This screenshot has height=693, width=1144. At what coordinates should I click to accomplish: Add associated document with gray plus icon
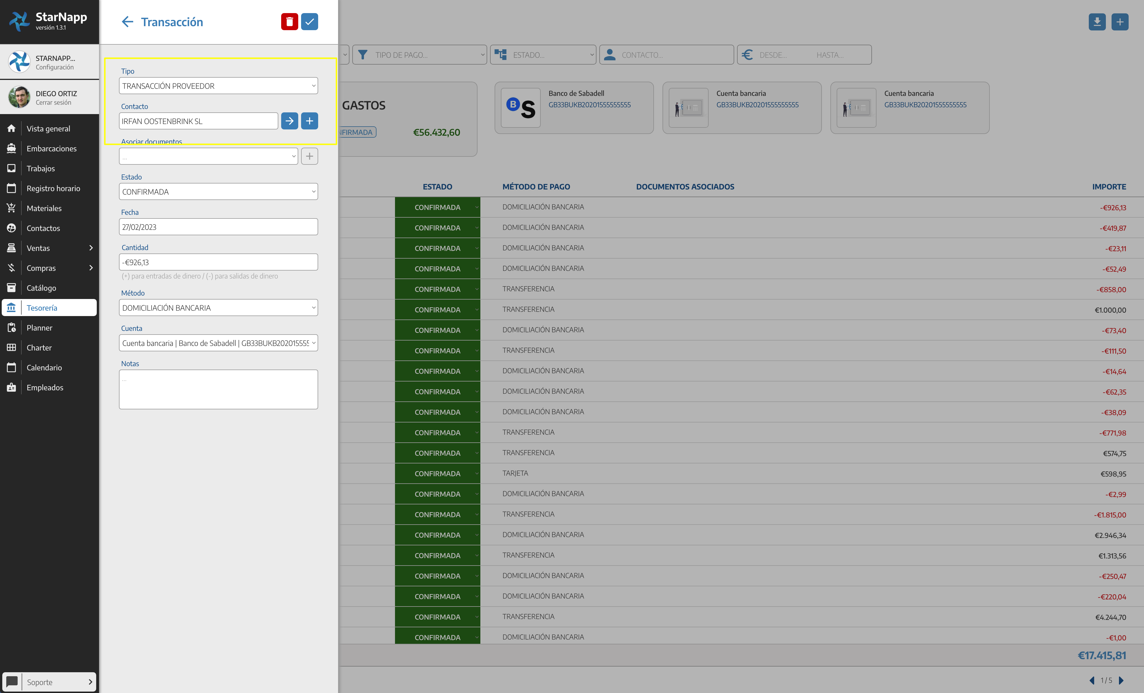pyautogui.click(x=309, y=156)
